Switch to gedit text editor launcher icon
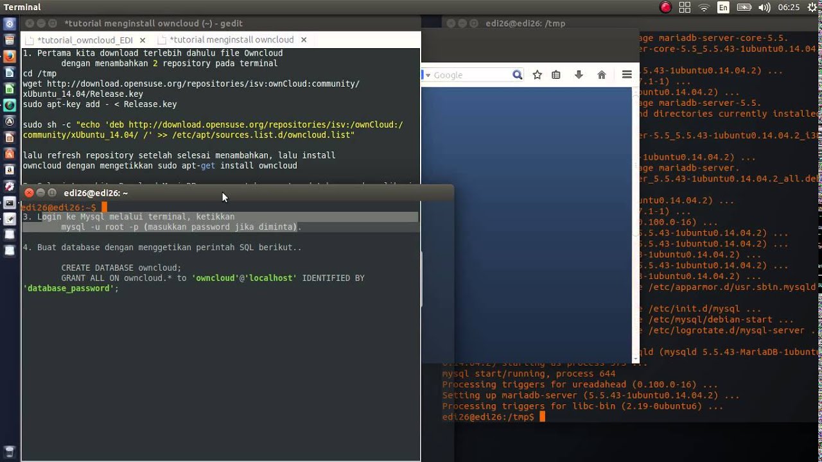The height and width of the screenshot is (462, 822). pos(9,219)
